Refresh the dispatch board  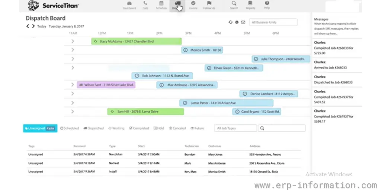point(230,22)
